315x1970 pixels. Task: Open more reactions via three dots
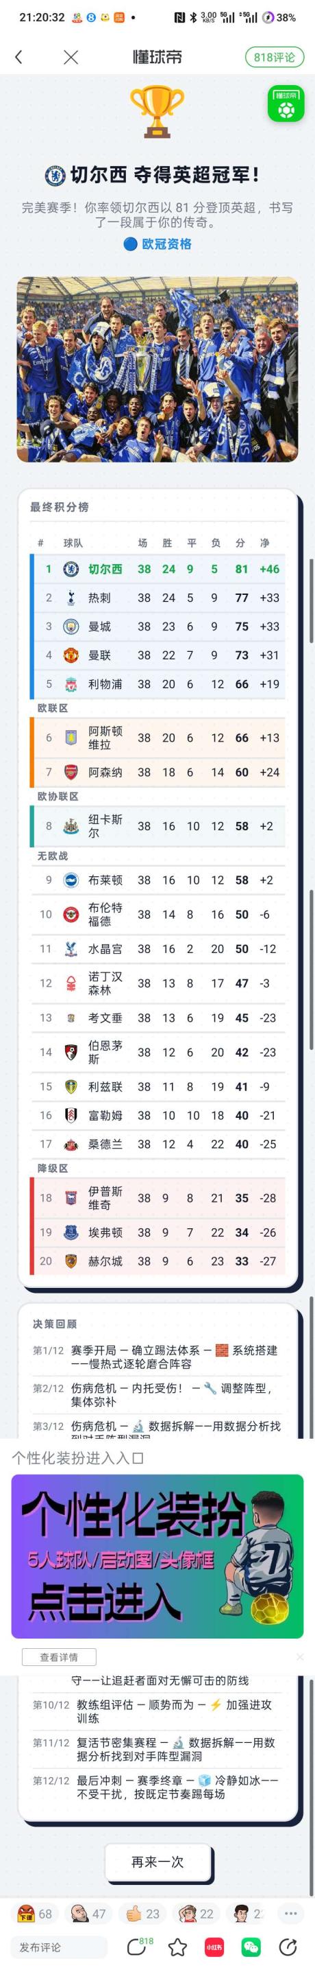click(290, 1914)
